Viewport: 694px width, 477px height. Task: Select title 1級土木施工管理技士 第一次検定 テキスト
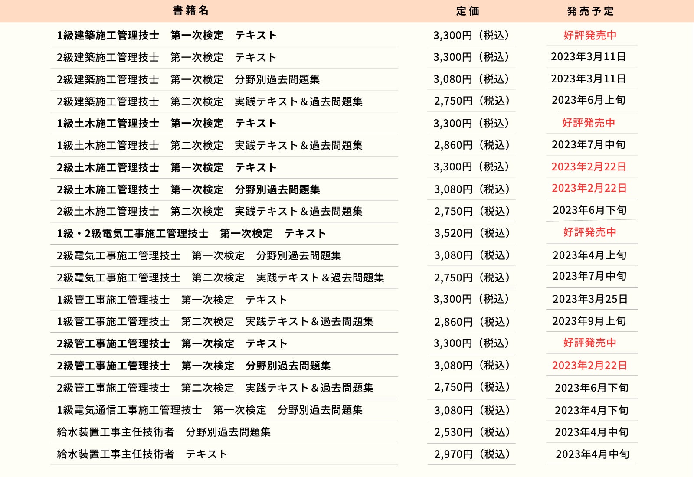[167, 123]
